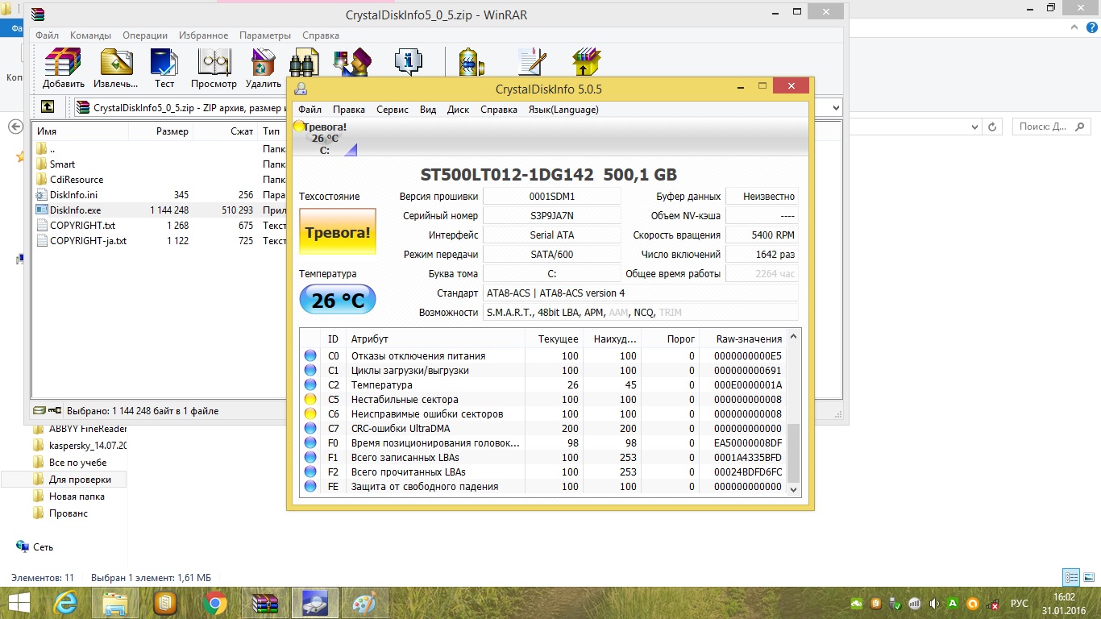Click Сеть in Explorer navigation pane
1101x619 pixels.
[x=35, y=547]
